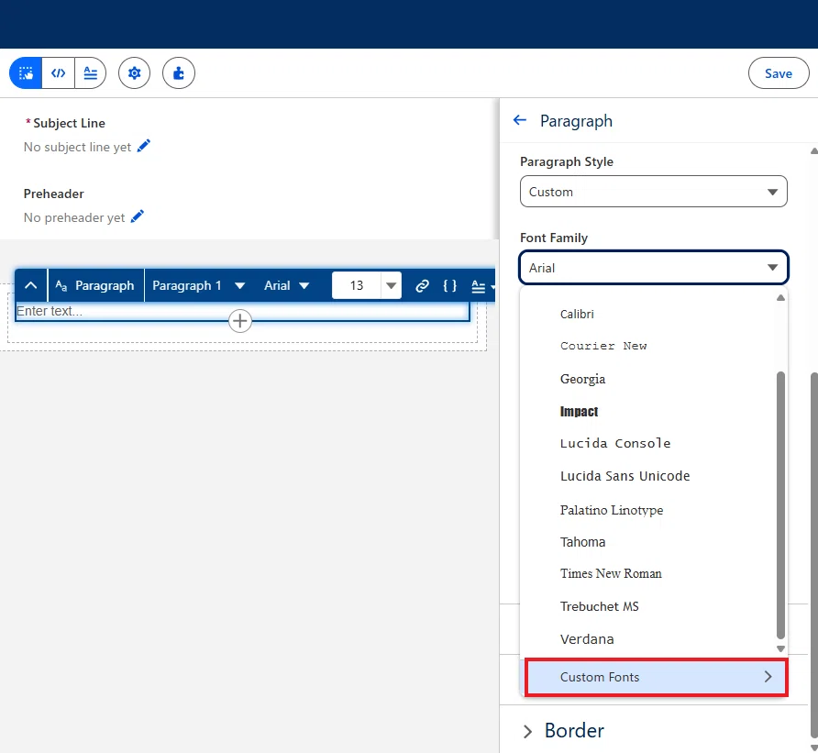Click the font size 13 field
Image resolution: width=818 pixels, height=753 pixels.
pyautogui.click(x=357, y=285)
